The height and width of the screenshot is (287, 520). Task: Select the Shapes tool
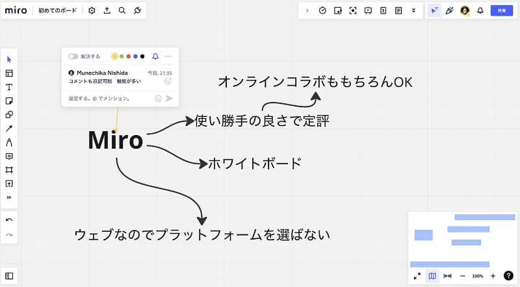(x=9, y=115)
